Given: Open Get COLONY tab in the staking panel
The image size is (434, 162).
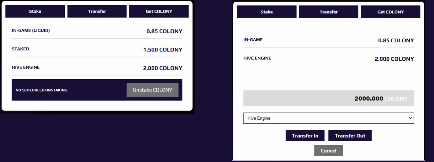Looking at the screenshot, I should [159, 11].
